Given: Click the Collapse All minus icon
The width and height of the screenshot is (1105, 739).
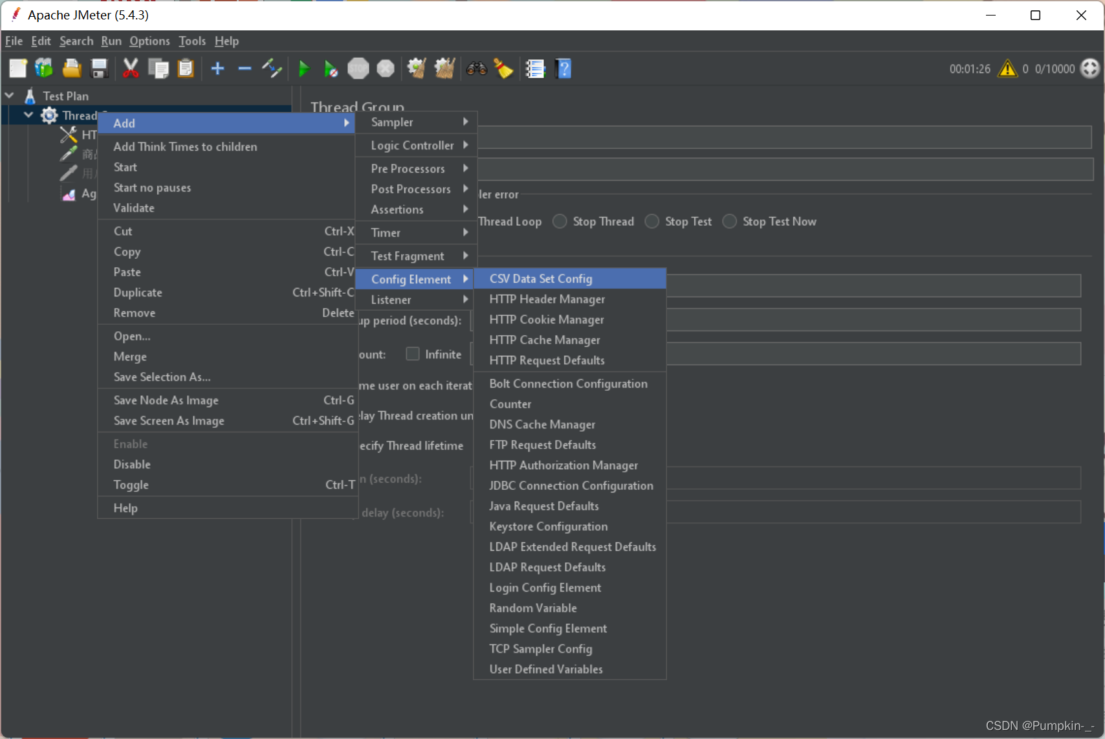Looking at the screenshot, I should pyautogui.click(x=245, y=68).
